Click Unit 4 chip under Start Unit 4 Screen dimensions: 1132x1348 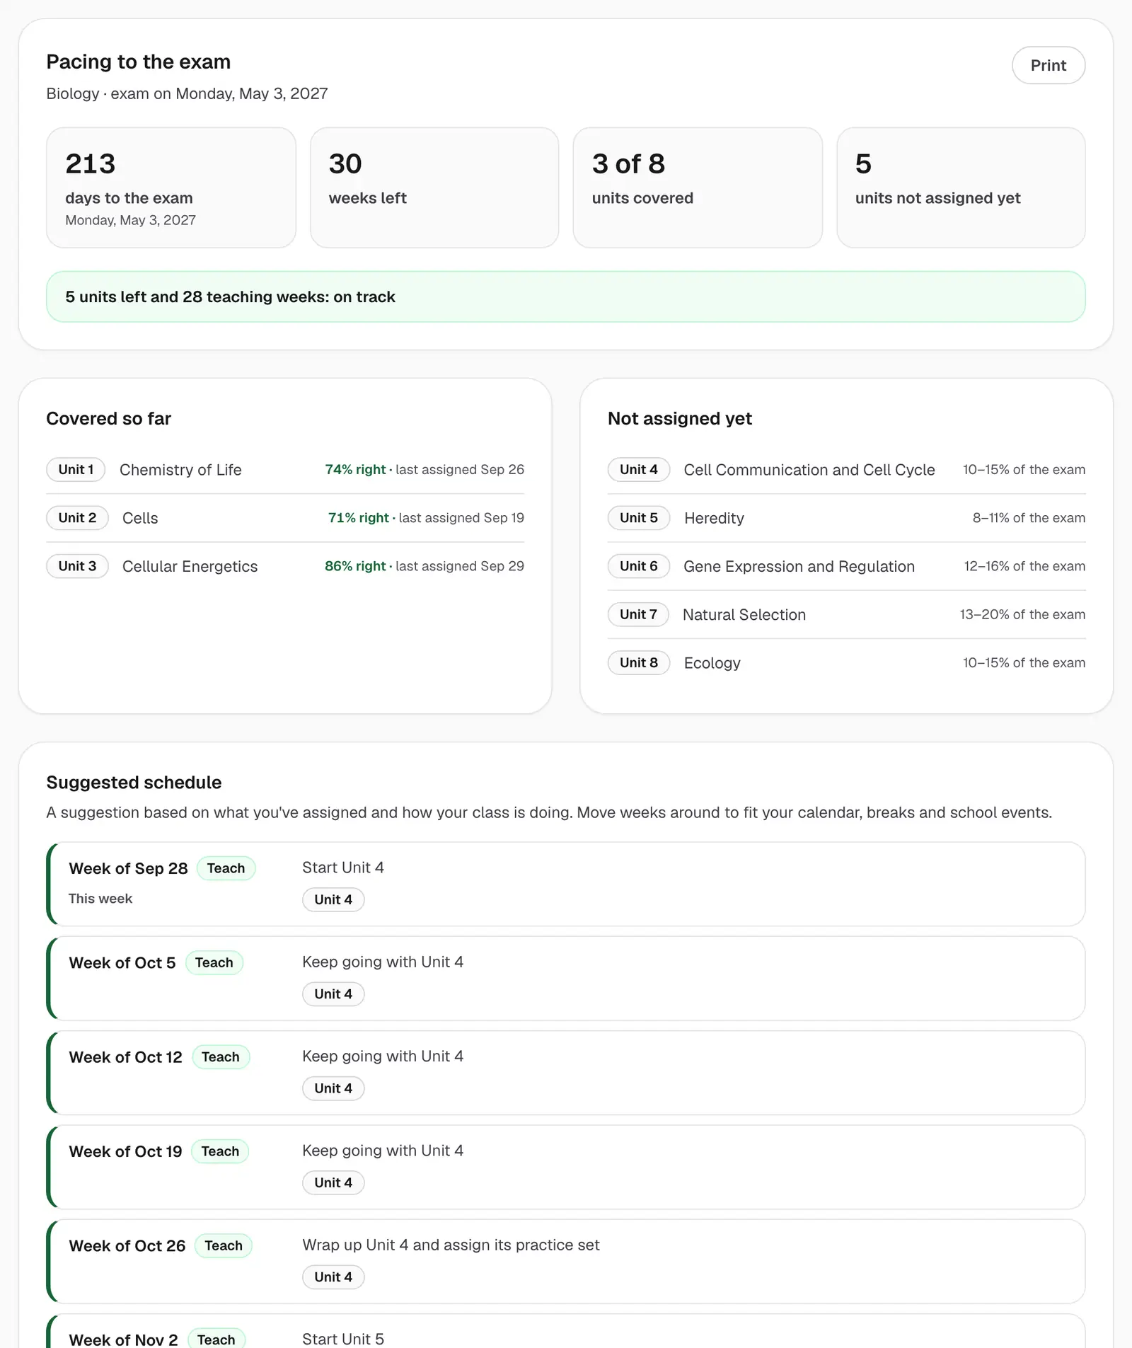pyautogui.click(x=333, y=899)
